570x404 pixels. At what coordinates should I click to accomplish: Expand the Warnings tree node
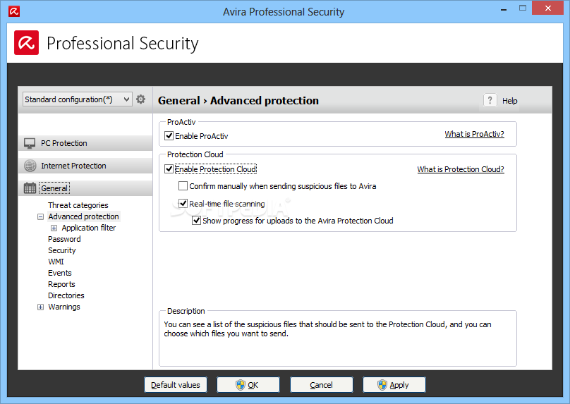click(40, 307)
